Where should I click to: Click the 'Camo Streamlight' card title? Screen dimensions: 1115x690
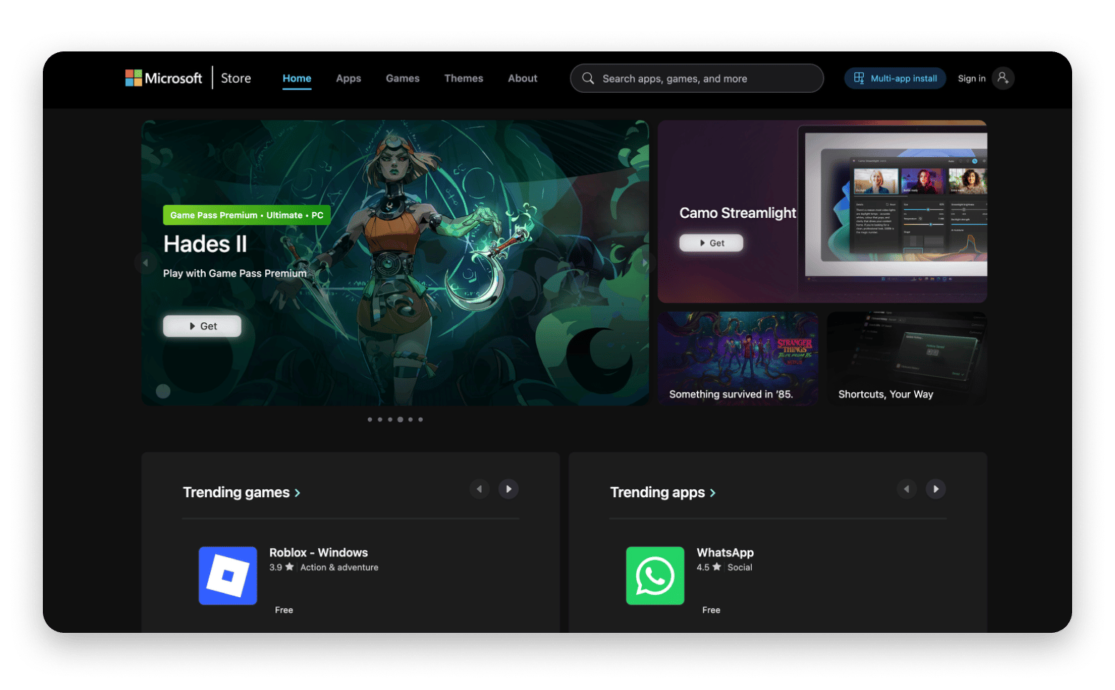(x=738, y=213)
